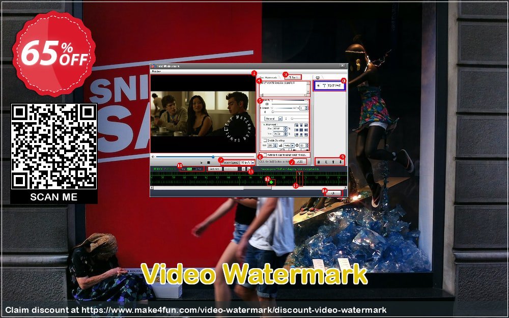Align watermark to exact center

click(301, 130)
